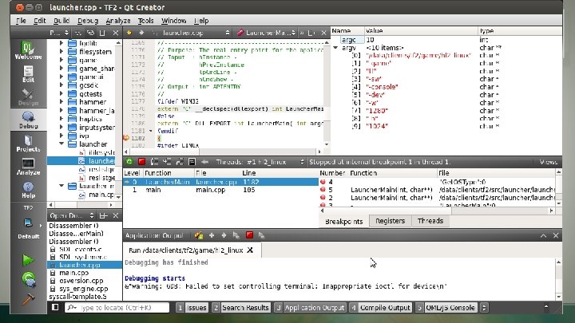Open the Projects mode
575x323 pixels.
click(28, 144)
